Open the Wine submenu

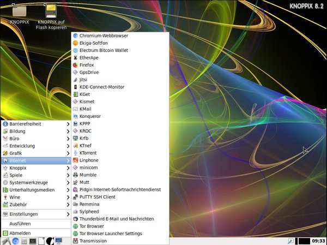tap(36, 197)
